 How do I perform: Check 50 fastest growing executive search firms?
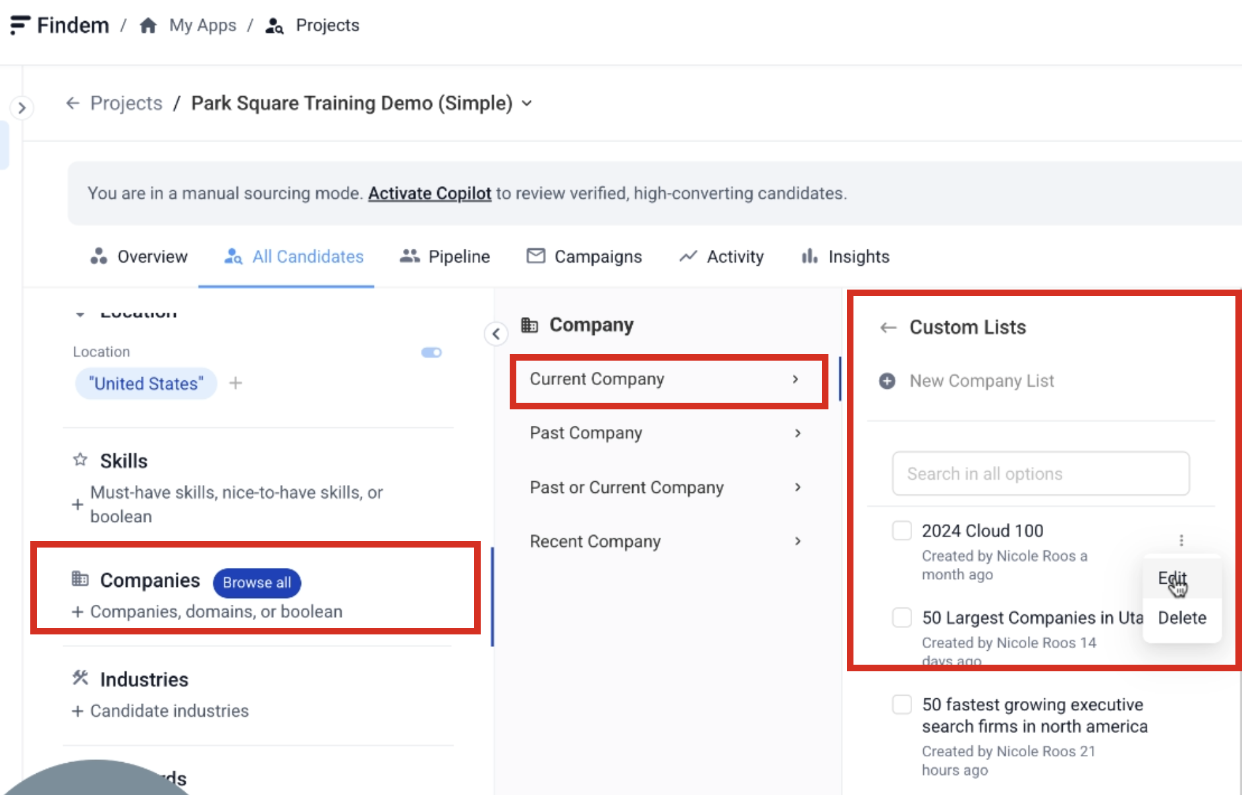click(x=902, y=704)
